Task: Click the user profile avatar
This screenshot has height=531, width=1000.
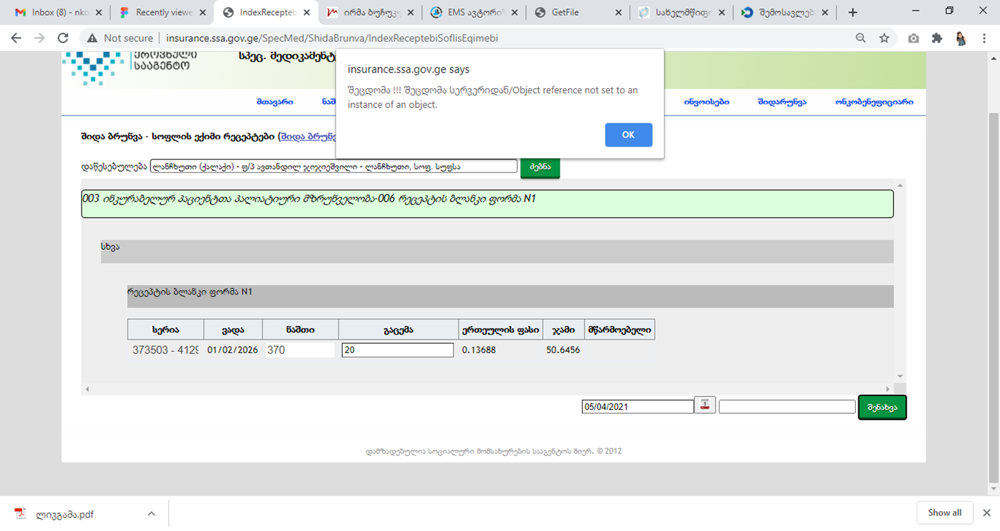Action: coord(961,38)
